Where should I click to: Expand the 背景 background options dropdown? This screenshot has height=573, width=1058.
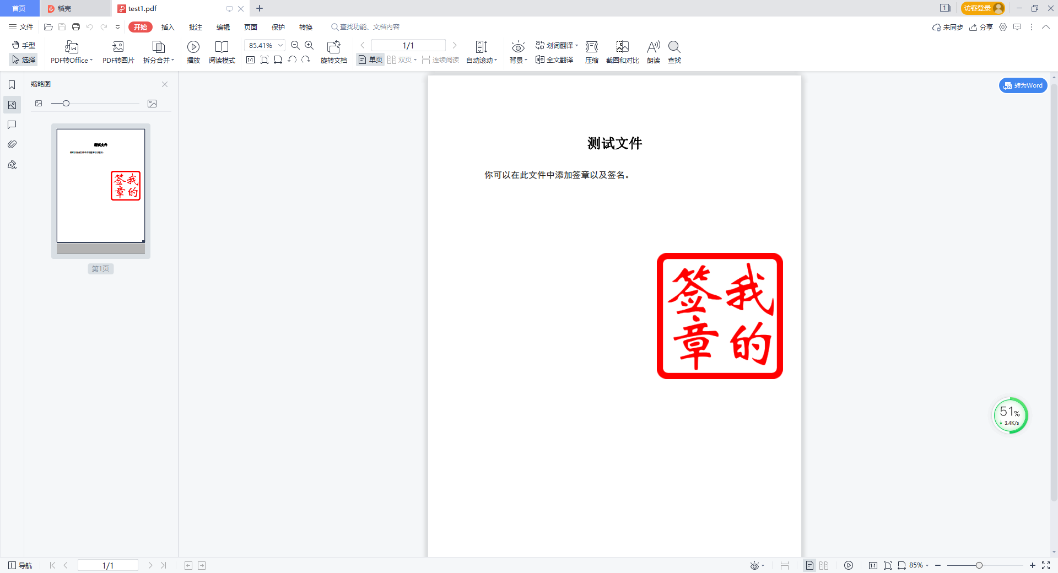tap(518, 60)
